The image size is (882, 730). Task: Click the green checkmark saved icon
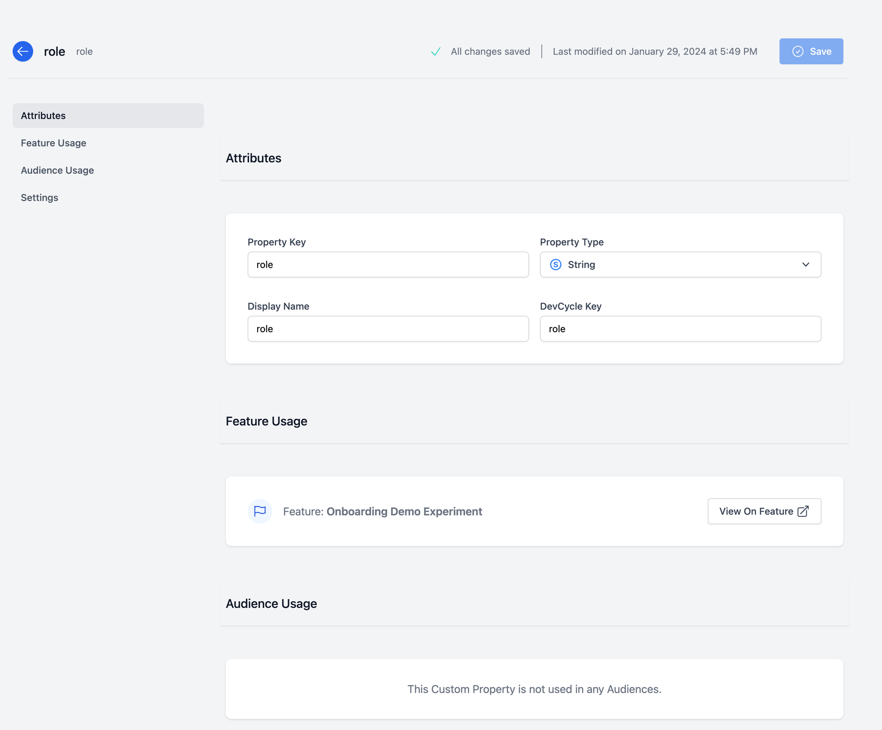pos(436,52)
